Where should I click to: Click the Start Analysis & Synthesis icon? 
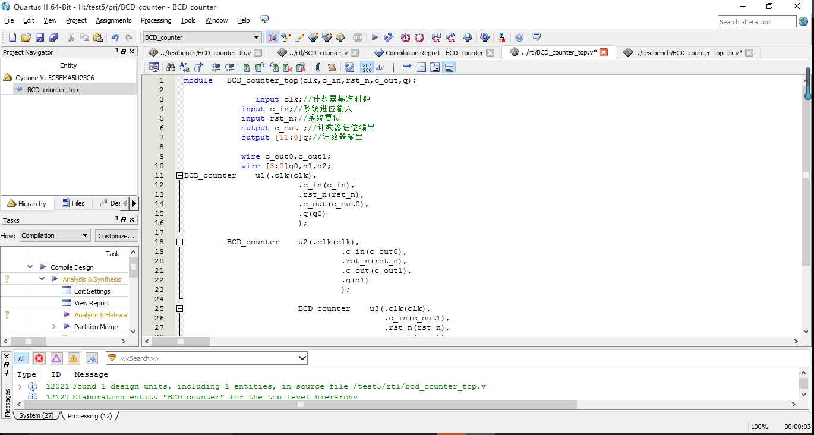(389, 37)
